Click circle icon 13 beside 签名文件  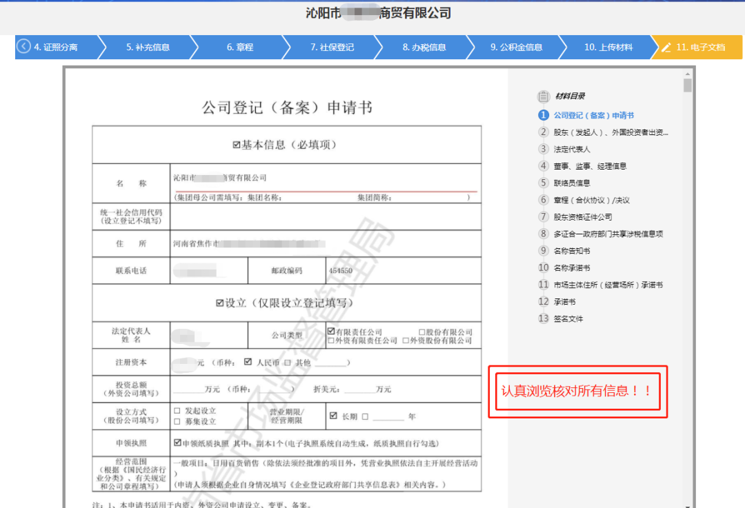543,318
